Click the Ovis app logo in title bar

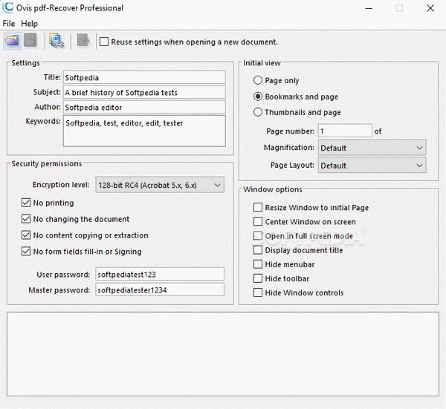point(7,7)
